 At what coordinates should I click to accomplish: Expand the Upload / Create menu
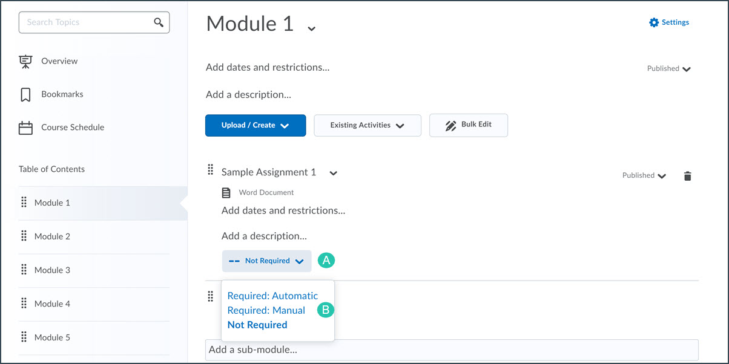256,125
